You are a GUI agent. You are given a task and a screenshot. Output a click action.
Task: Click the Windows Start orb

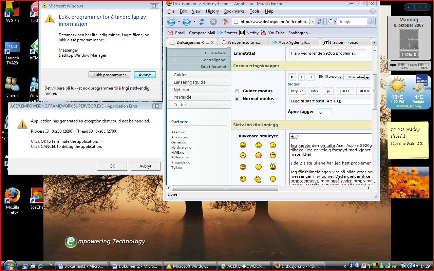click(9, 266)
